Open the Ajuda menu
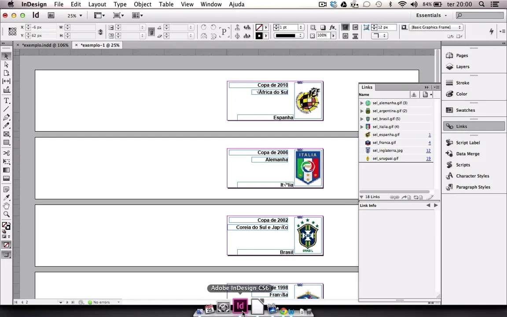This screenshot has width=507, height=317. point(237,4)
